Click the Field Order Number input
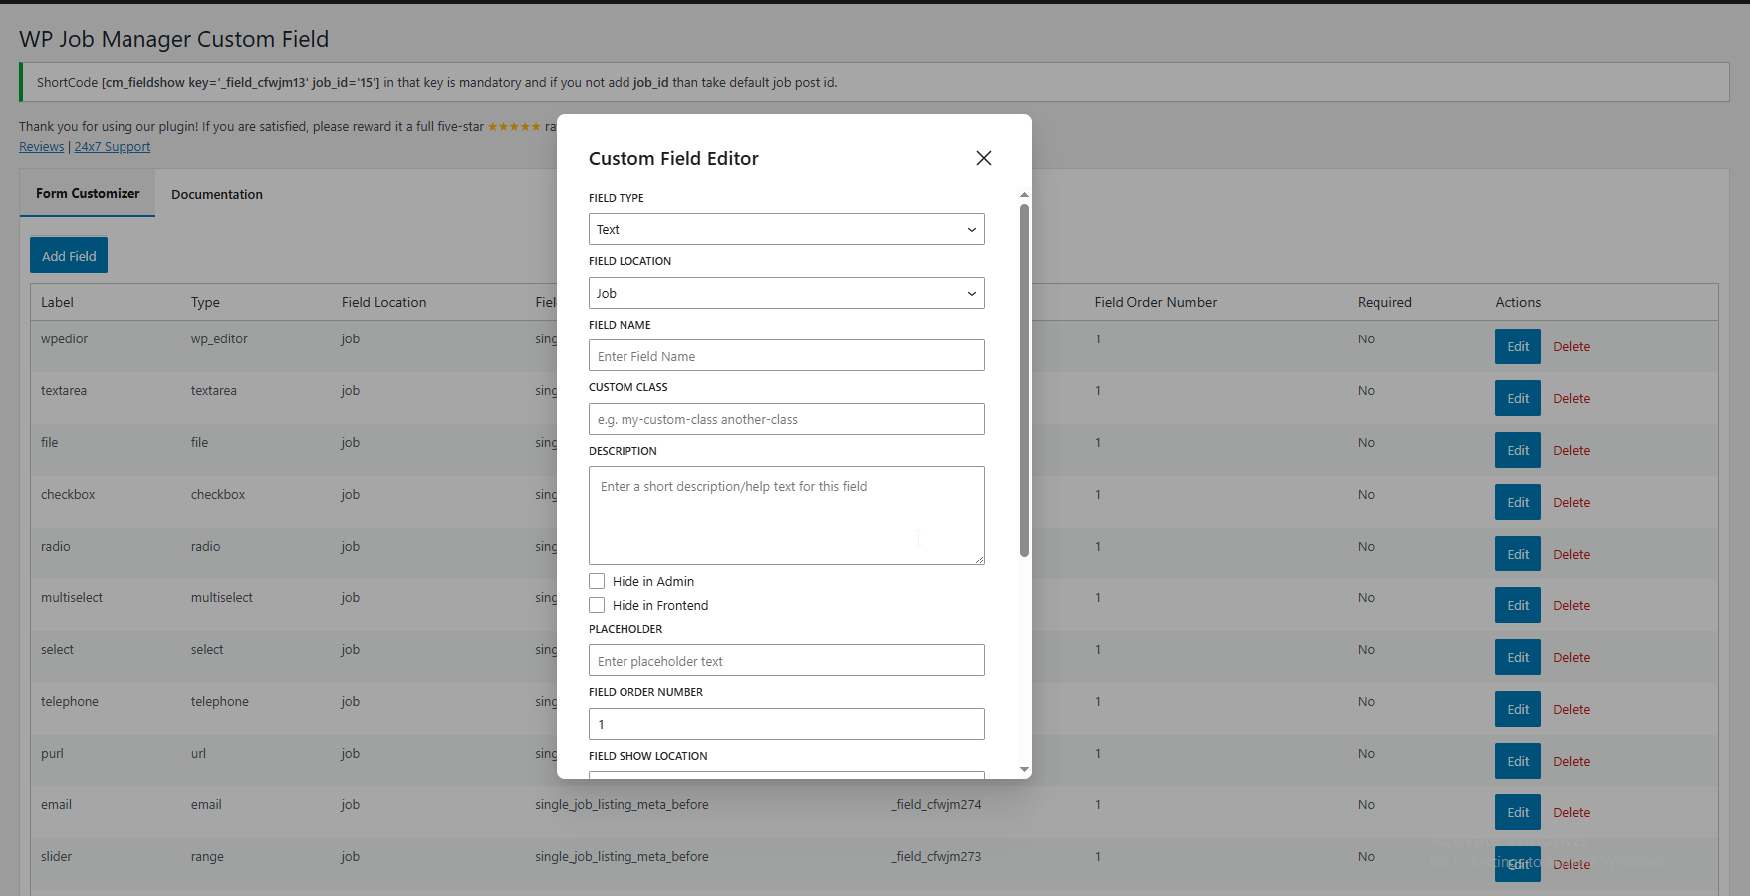The width and height of the screenshot is (1750, 896). 786,724
